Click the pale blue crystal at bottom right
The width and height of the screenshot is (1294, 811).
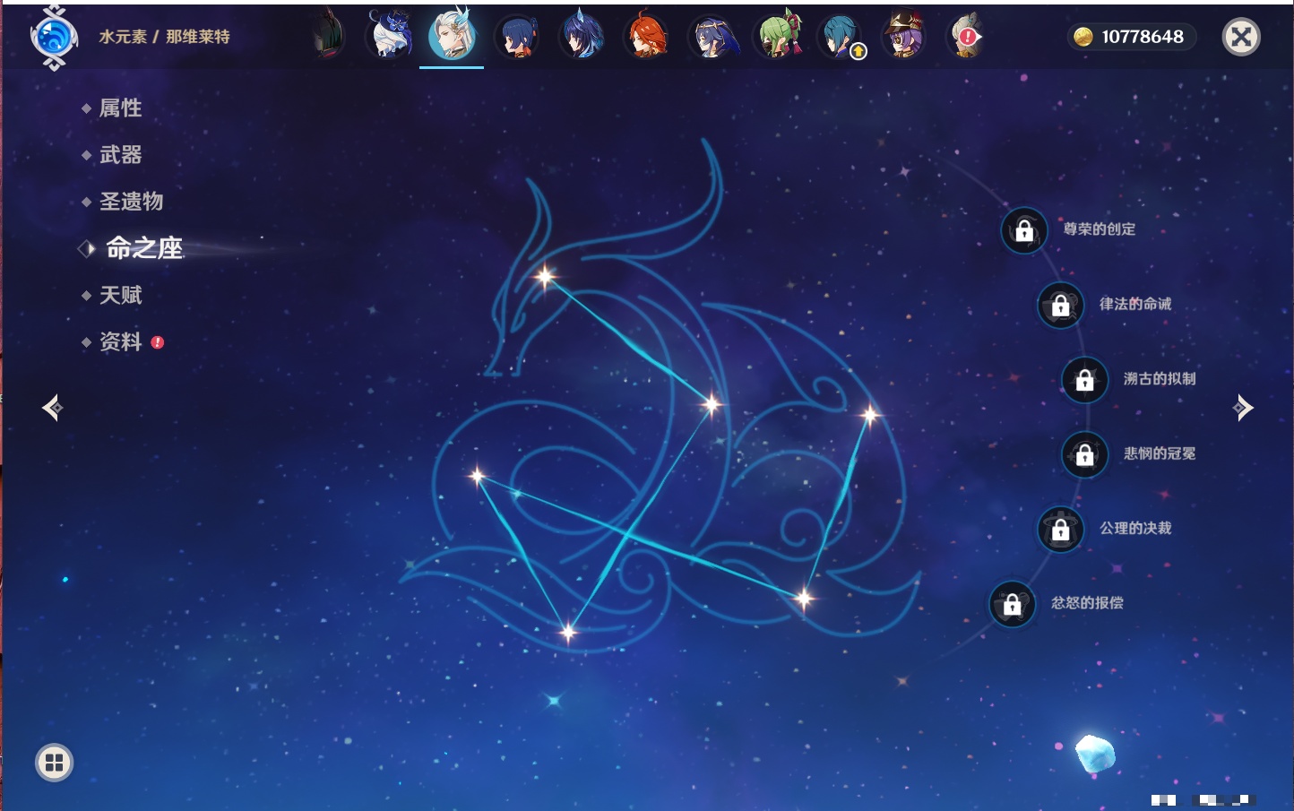(x=1095, y=754)
